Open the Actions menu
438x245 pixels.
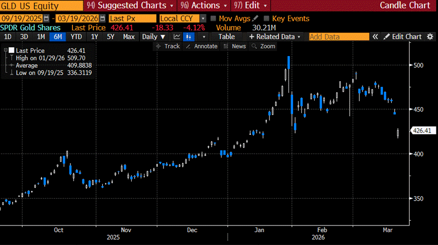206,6
